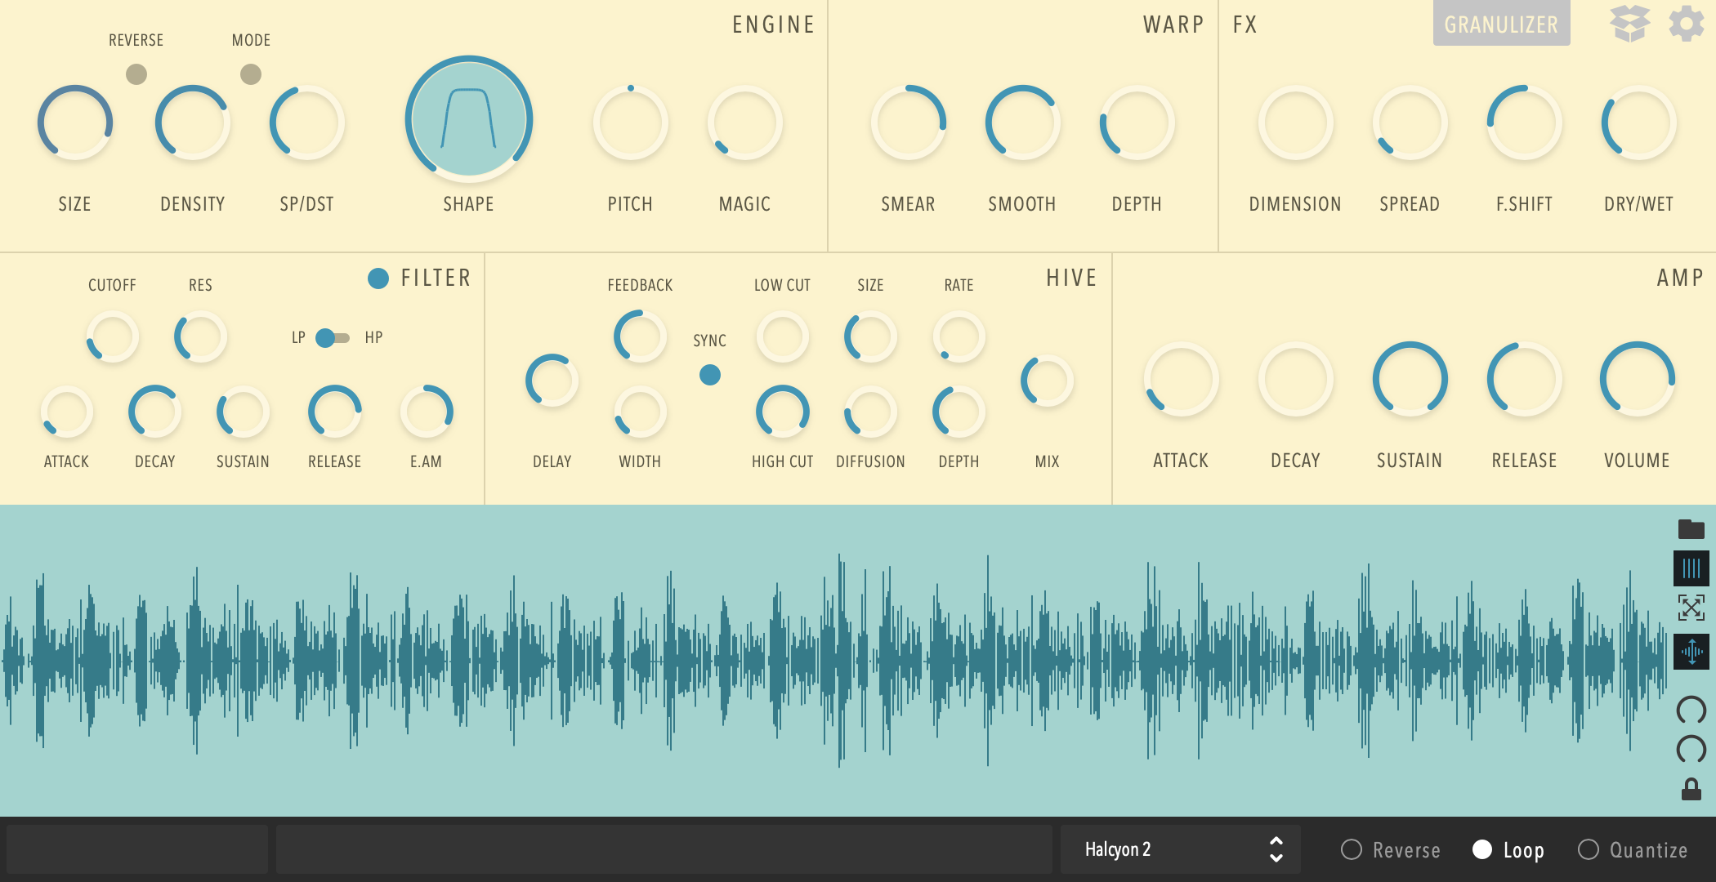Click the fit-to-view expand icon
This screenshot has height=882, width=1716.
click(1691, 608)
